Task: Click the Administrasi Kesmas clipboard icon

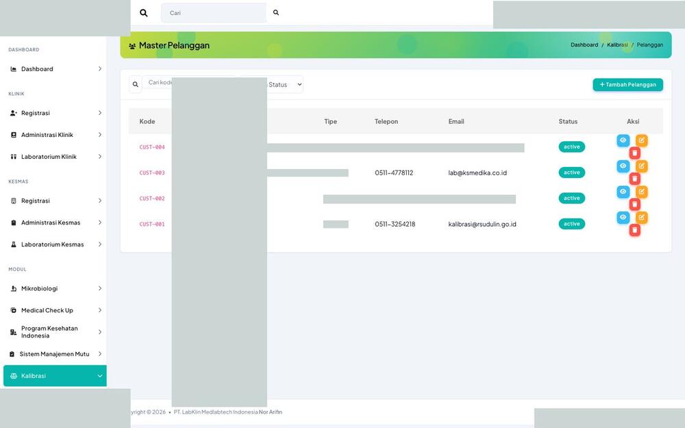Action: (x=14, y=223)
